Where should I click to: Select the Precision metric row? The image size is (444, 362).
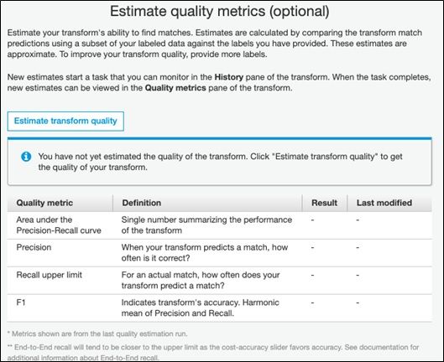(x=219, y=253)
